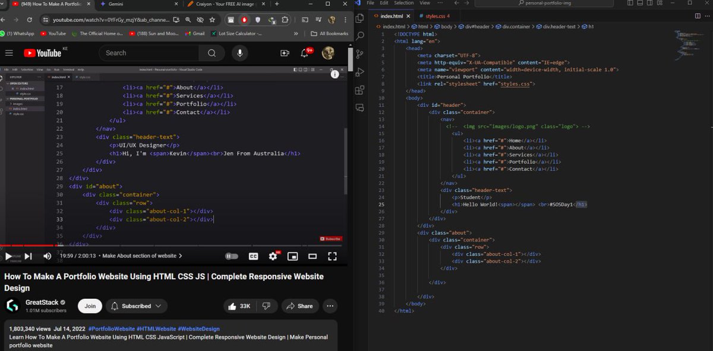Click the YouTube search magnifier button
The width and height of the screenshot is (713, 351).
coord(212,53)
